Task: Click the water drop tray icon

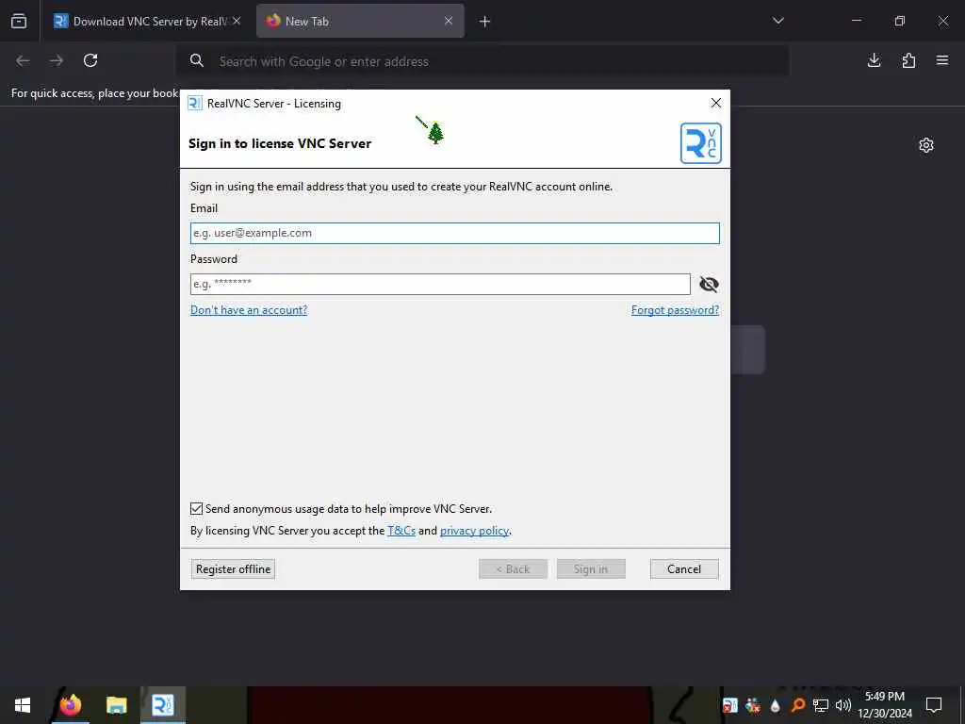Action: click(776, 705)
